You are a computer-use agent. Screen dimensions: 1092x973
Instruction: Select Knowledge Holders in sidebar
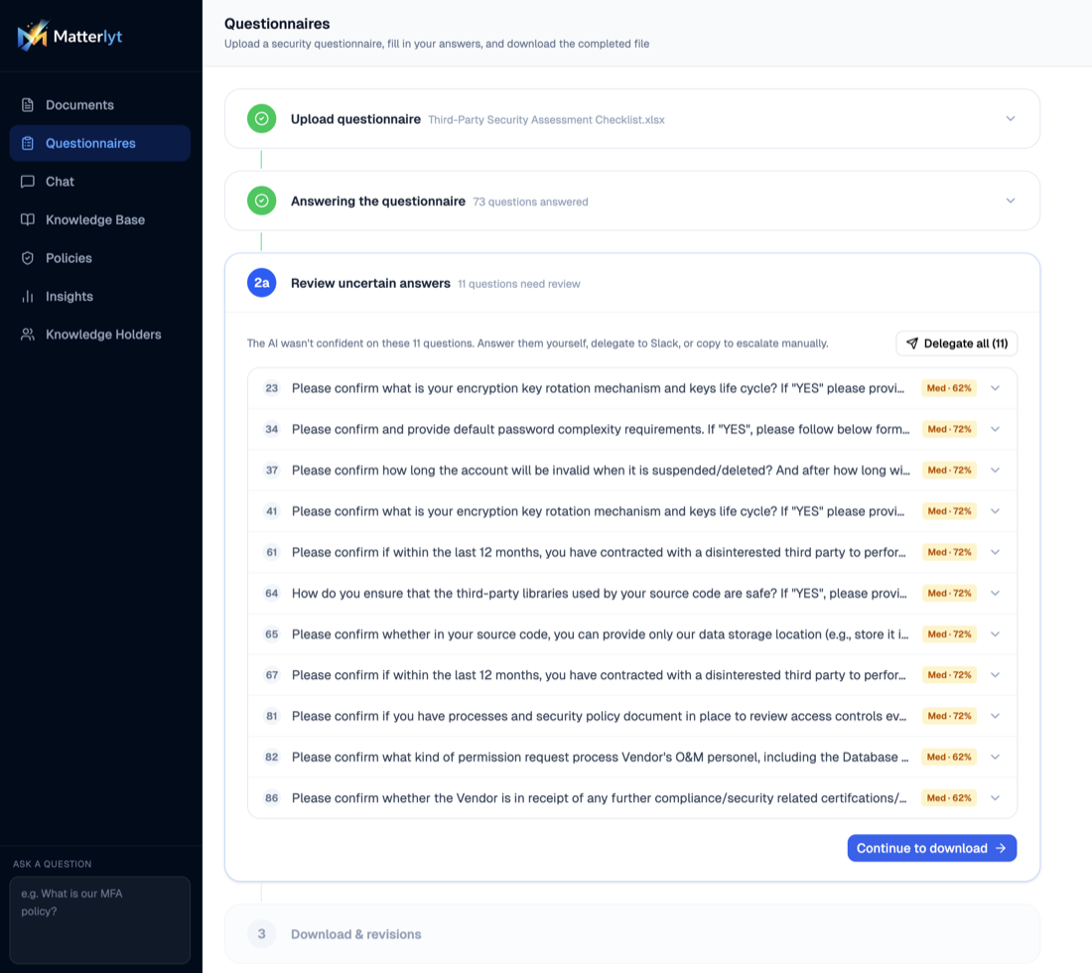[x=99, y=335]
